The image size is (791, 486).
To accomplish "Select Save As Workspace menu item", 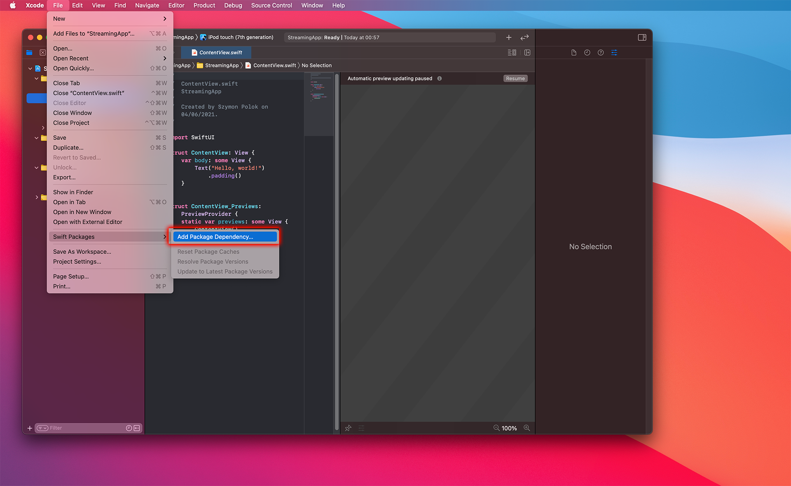I will coord(110,251).
